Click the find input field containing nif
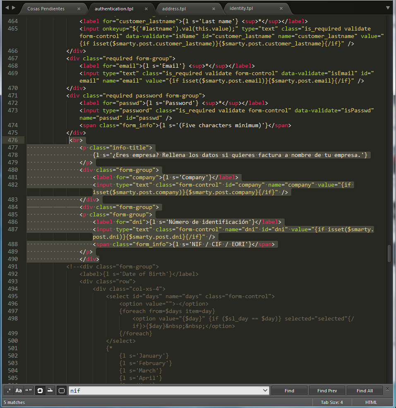The width and height of the screenshot is (396, 408). (166, 391)
